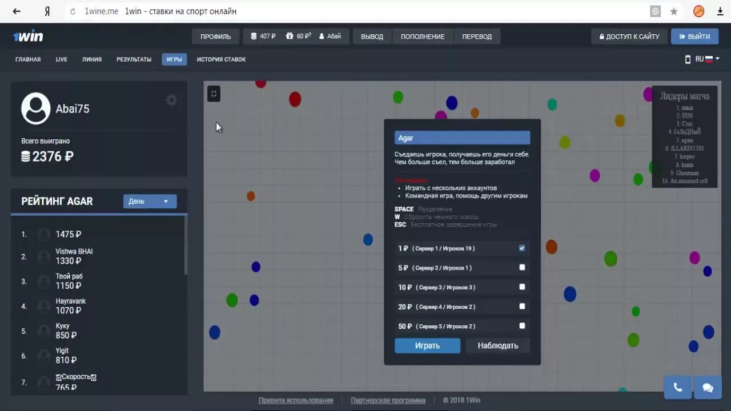Click Куку's avatar in rating
This screenshot has height=411, width=731.
pos(43,331)
